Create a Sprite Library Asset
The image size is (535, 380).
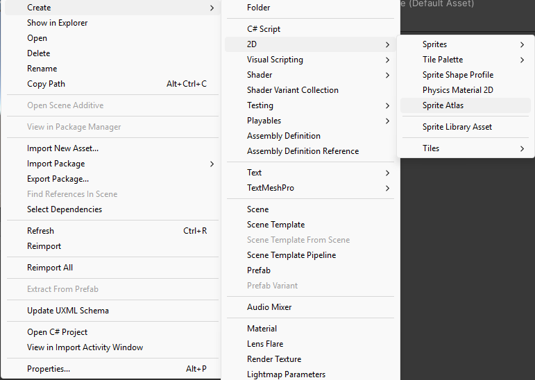tap(466, 127)
